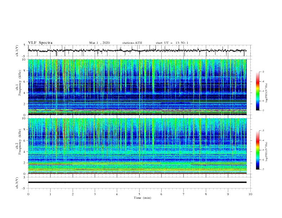Click the upper PSD color scale bar
The width and height of the screenshot is (282, 218).
click(x=257, y=91)
